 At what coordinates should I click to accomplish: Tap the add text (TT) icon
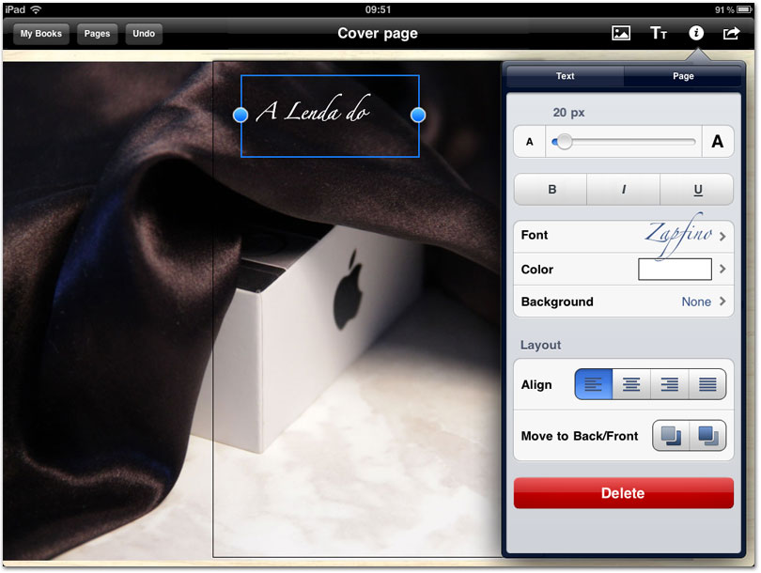[659, 33]
